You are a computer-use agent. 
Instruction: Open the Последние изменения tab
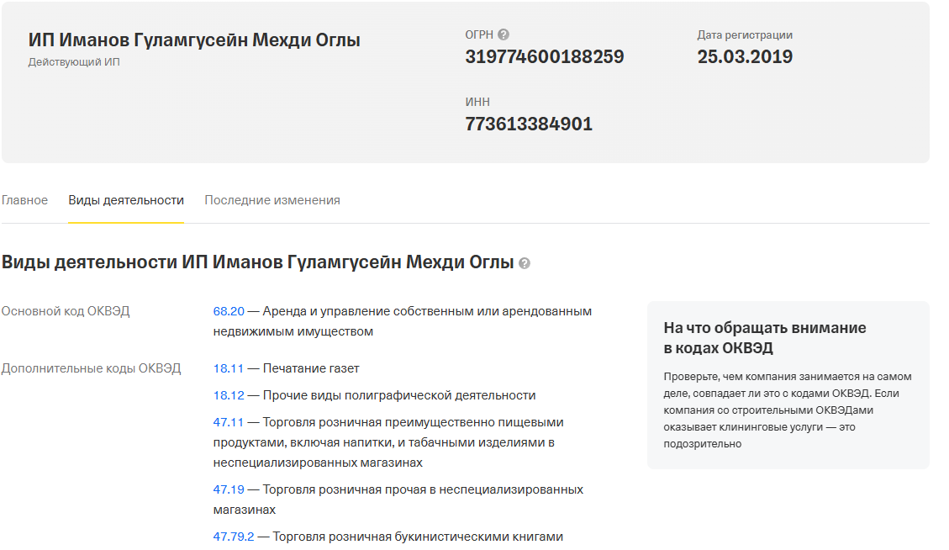[x=271, y=200]
